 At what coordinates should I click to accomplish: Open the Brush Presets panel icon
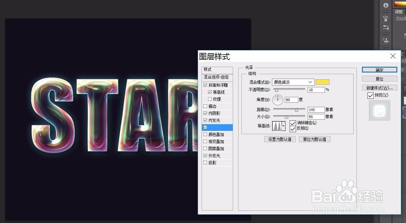(386, 19)
